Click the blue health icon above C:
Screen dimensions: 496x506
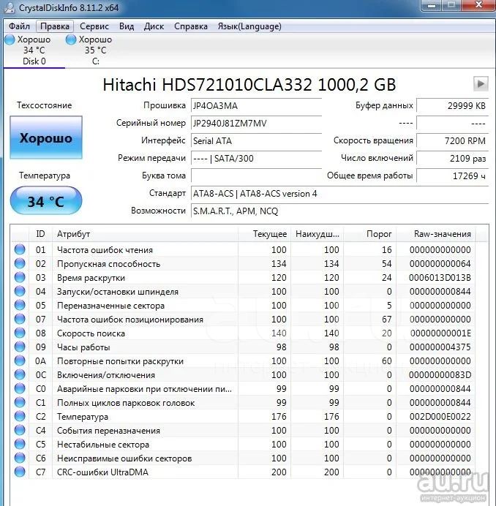(x=71, y=39)
